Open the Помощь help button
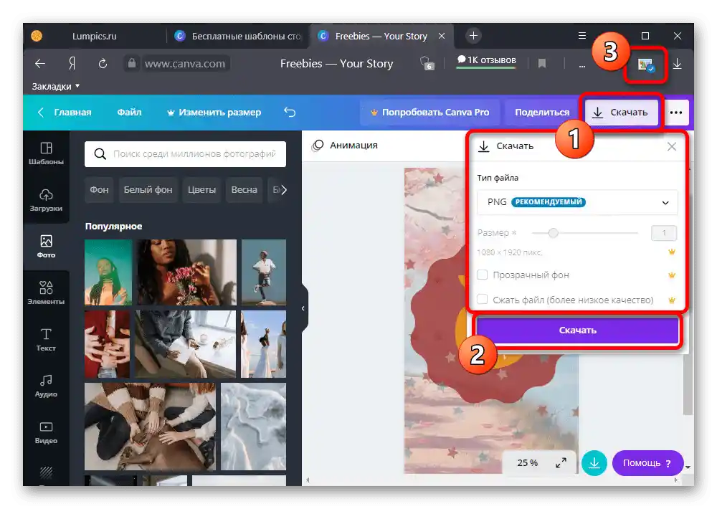717x509 pixels. (647, 463)
